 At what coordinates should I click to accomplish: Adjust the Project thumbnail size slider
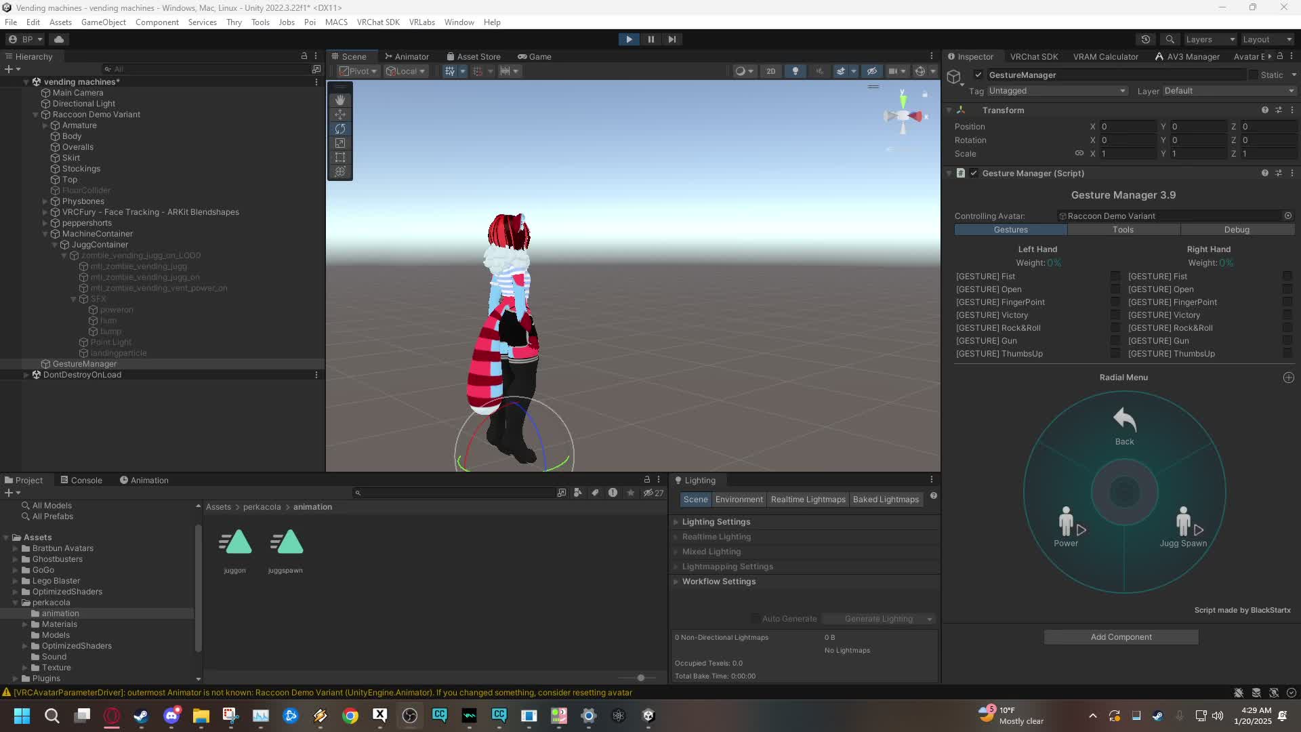coord(640,678)
